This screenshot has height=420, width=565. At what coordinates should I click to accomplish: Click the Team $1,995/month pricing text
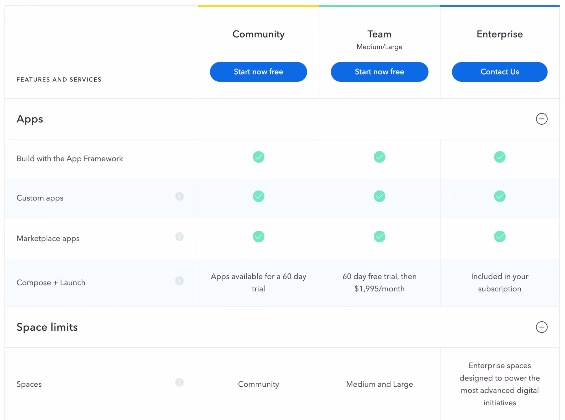[x=379, y=289]
